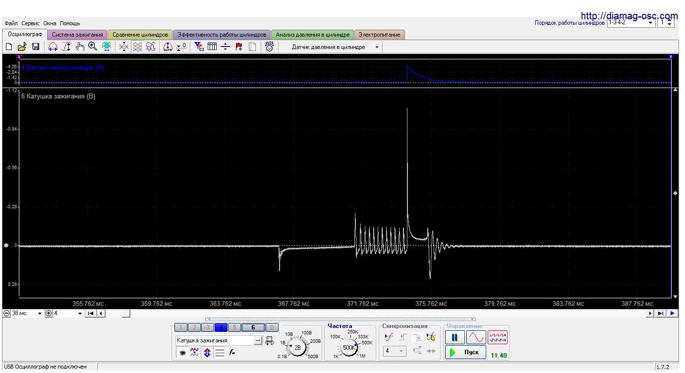Click the purple divider line icon
685x373 pixels.
(226, 47)
